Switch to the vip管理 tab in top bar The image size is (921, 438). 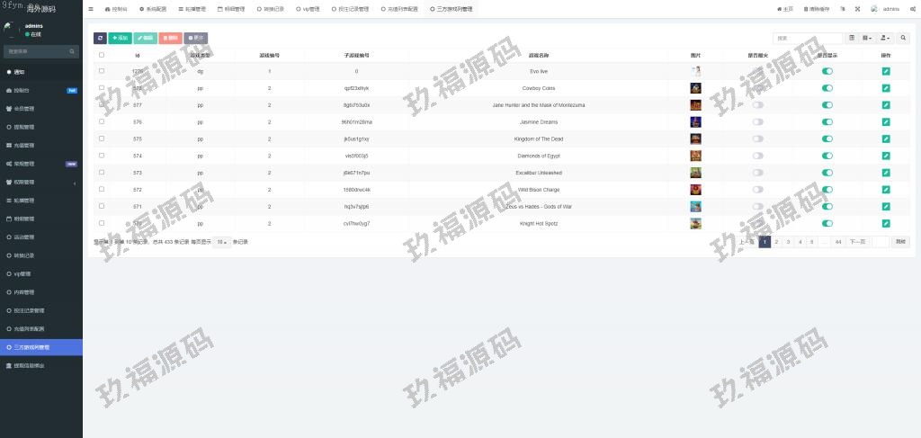pos(308,9)
